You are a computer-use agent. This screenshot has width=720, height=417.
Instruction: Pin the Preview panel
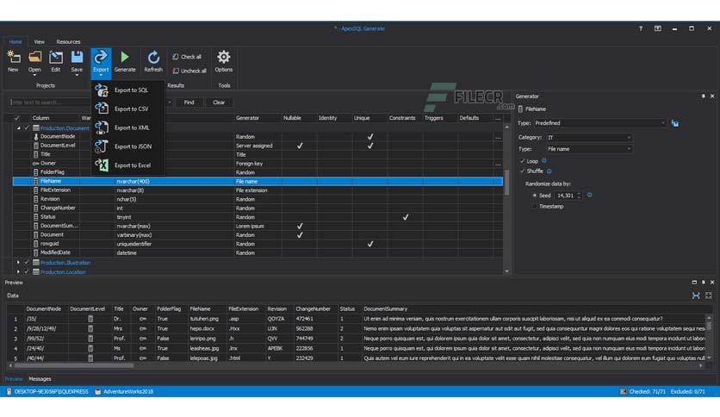tap(703, 282)
